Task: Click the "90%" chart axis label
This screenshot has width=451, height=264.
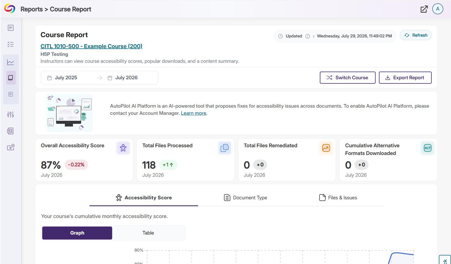Action: coord(139,250)
